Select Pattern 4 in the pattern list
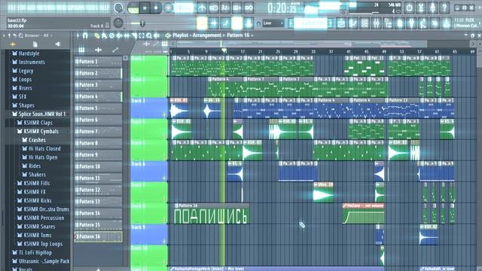This screenshot has width=482, height=271. (x=98, y=96)
